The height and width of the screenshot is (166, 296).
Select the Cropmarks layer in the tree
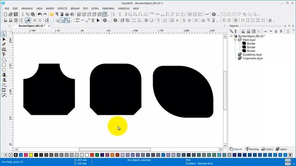point(253,59)
